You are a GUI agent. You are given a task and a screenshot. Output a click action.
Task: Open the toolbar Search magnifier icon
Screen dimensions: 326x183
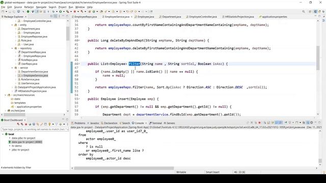coord(304,12)
